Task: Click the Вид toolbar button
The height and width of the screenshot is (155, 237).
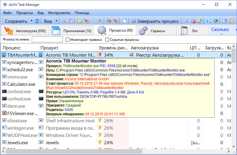Action: [x=48, y=21]
